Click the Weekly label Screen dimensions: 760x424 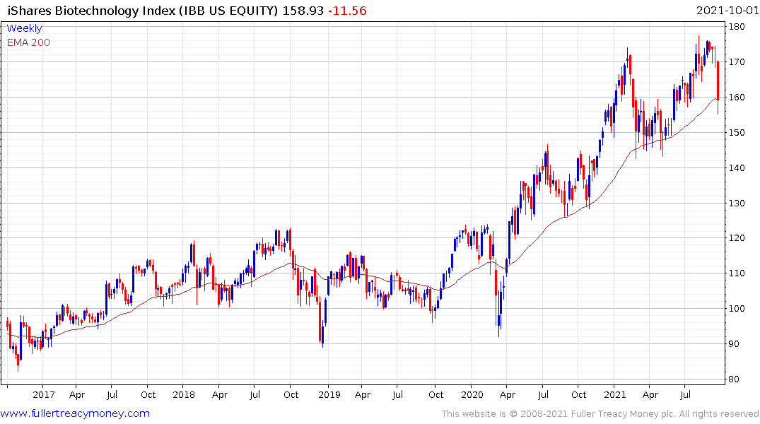click(x=24, y=28)
